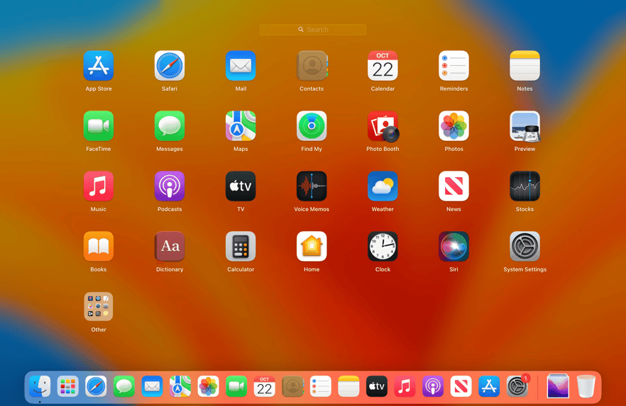Open Calendar from the Dock
Screen dimensions: 626x406
(264, 386)
